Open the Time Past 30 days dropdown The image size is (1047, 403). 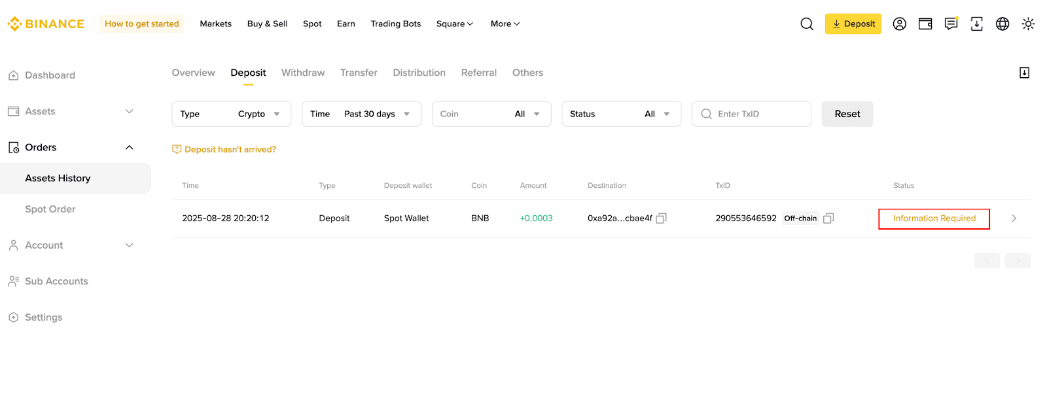click(361, 114)
